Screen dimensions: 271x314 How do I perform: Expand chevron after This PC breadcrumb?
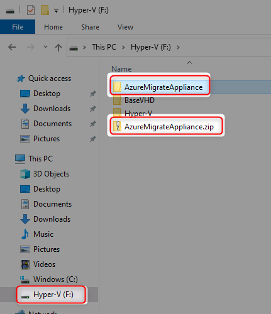[x=123, y=48]
